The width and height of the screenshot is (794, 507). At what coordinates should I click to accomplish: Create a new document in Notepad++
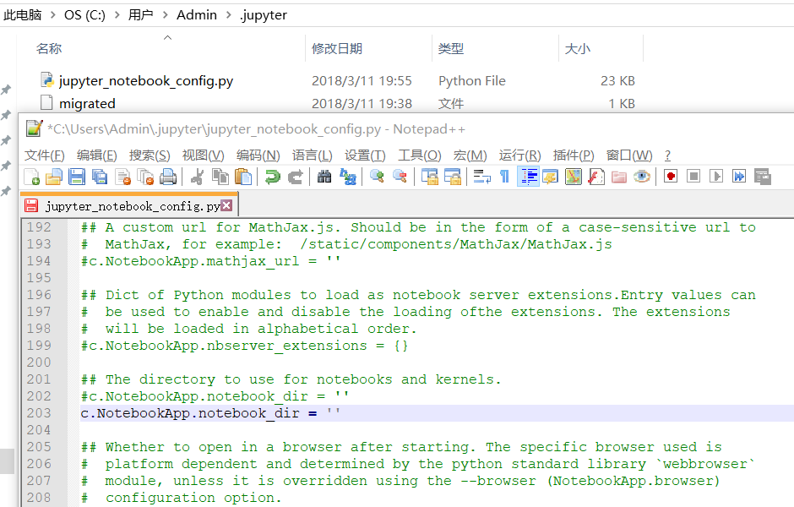coord(31,177)
